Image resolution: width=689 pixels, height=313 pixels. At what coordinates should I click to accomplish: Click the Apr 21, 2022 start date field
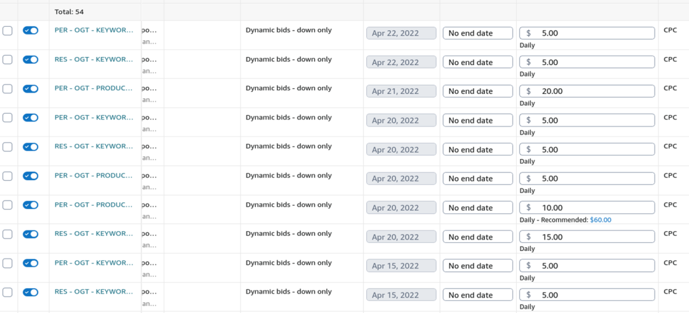[x=401, y=91]
